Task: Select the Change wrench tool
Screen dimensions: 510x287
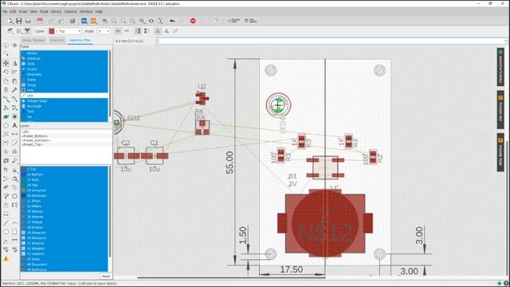Action: pos(14,90)
